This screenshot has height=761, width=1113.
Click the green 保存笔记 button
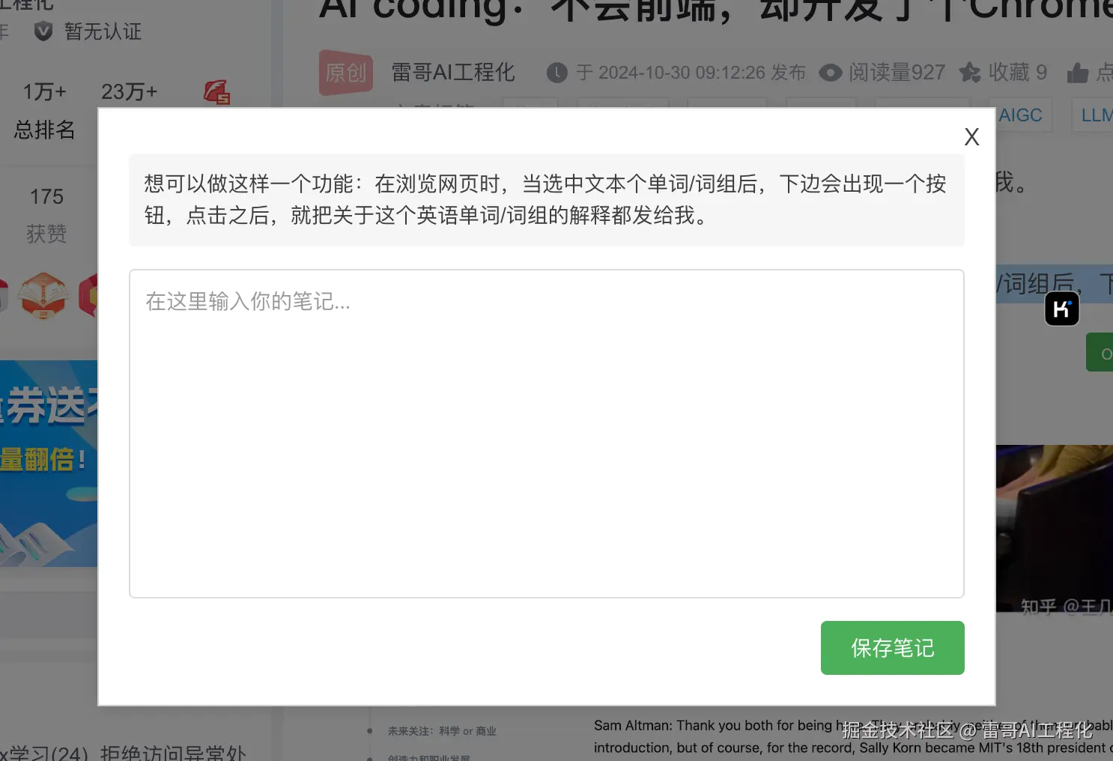tap(892, 648)
